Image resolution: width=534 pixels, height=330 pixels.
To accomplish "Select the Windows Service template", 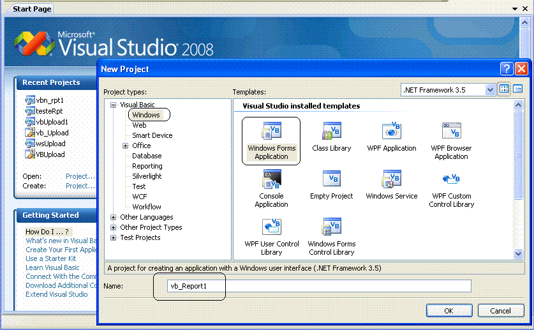I will point(392,184).
